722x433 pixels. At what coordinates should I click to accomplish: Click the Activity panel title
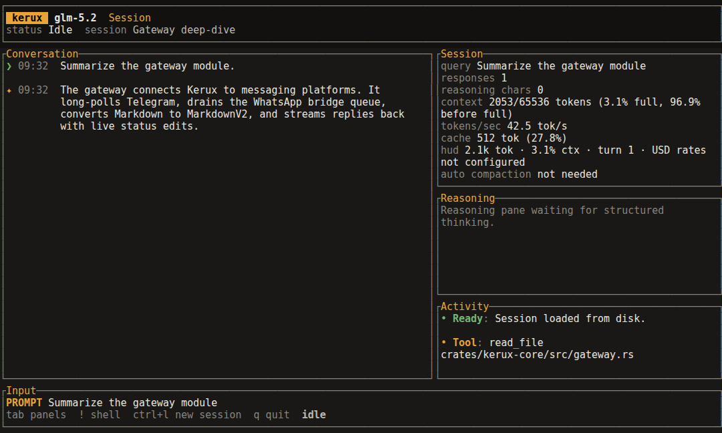(465, 307)
